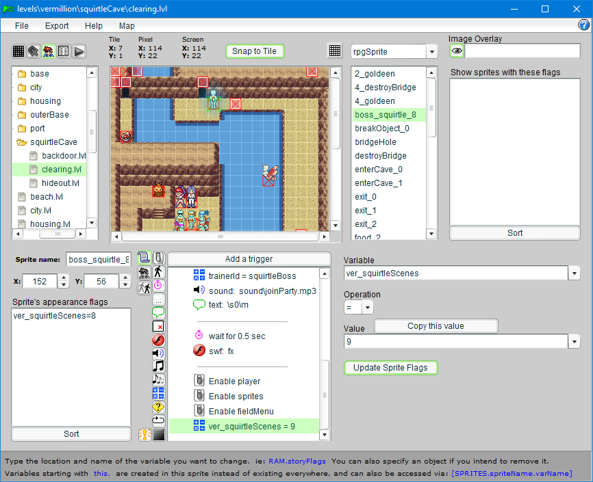This screenshot has width=593, height=482.
Task: Click the play arrow icon in toolbar
Action: [79, 51]
